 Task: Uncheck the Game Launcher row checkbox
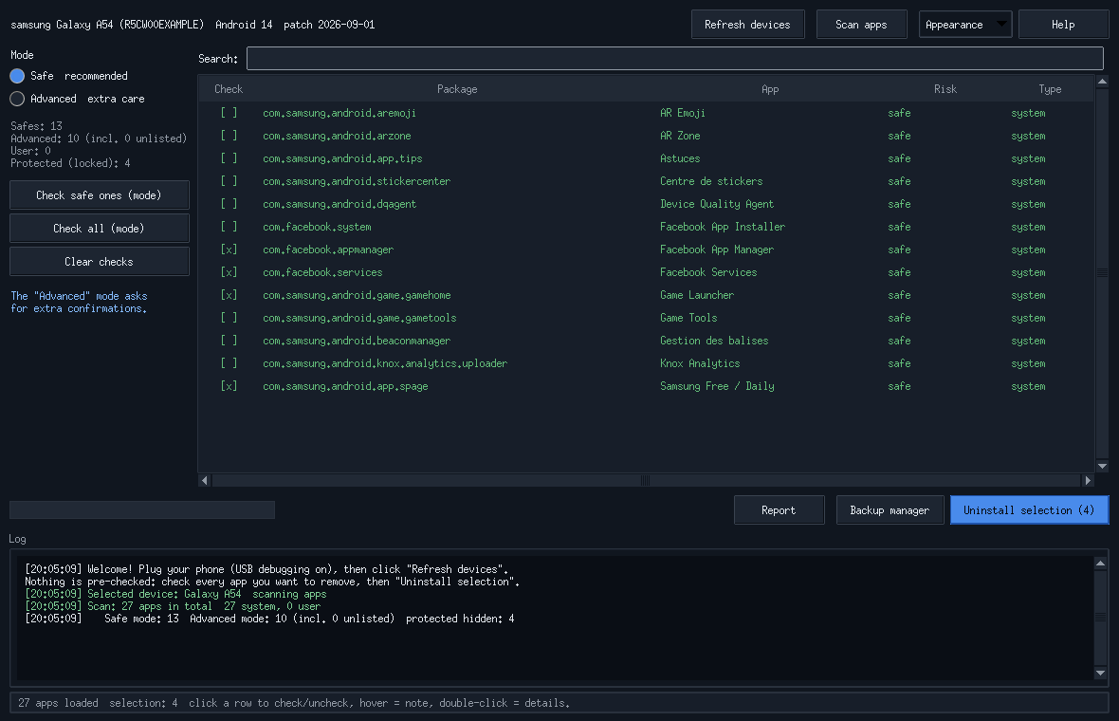(x=229, y=296)
